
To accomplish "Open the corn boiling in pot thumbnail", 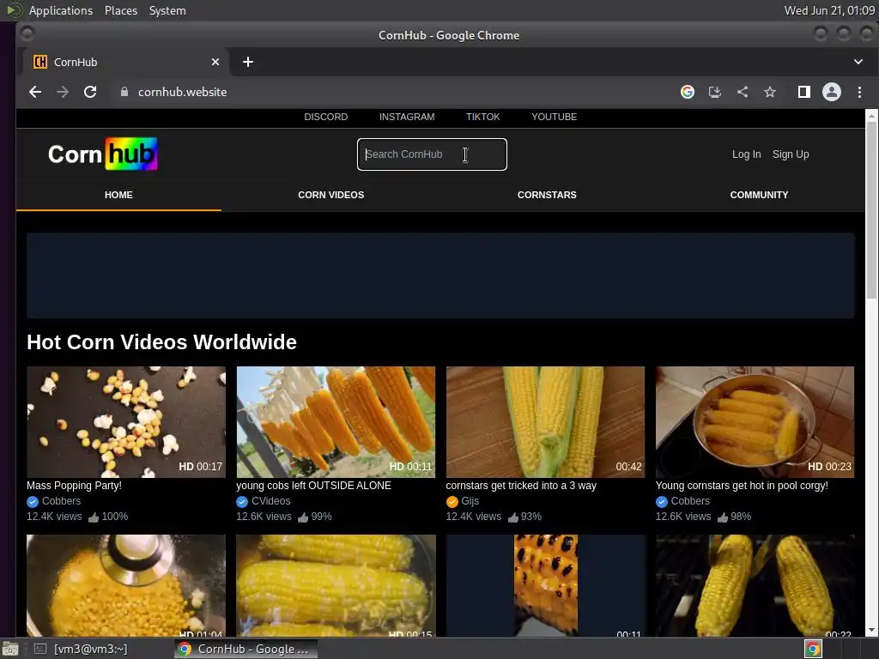I will pos(755,422).
